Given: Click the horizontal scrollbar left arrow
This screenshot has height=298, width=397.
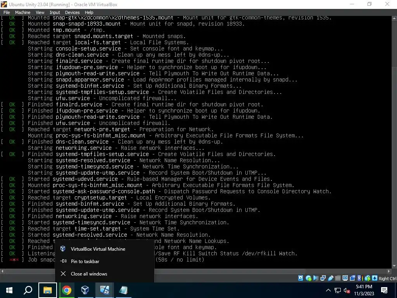Looking at the screenshot, I should click(x=2, y=271).
